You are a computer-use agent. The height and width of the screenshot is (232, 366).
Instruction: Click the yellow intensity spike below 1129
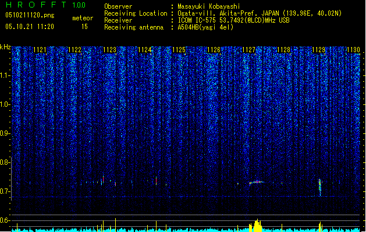320,227
